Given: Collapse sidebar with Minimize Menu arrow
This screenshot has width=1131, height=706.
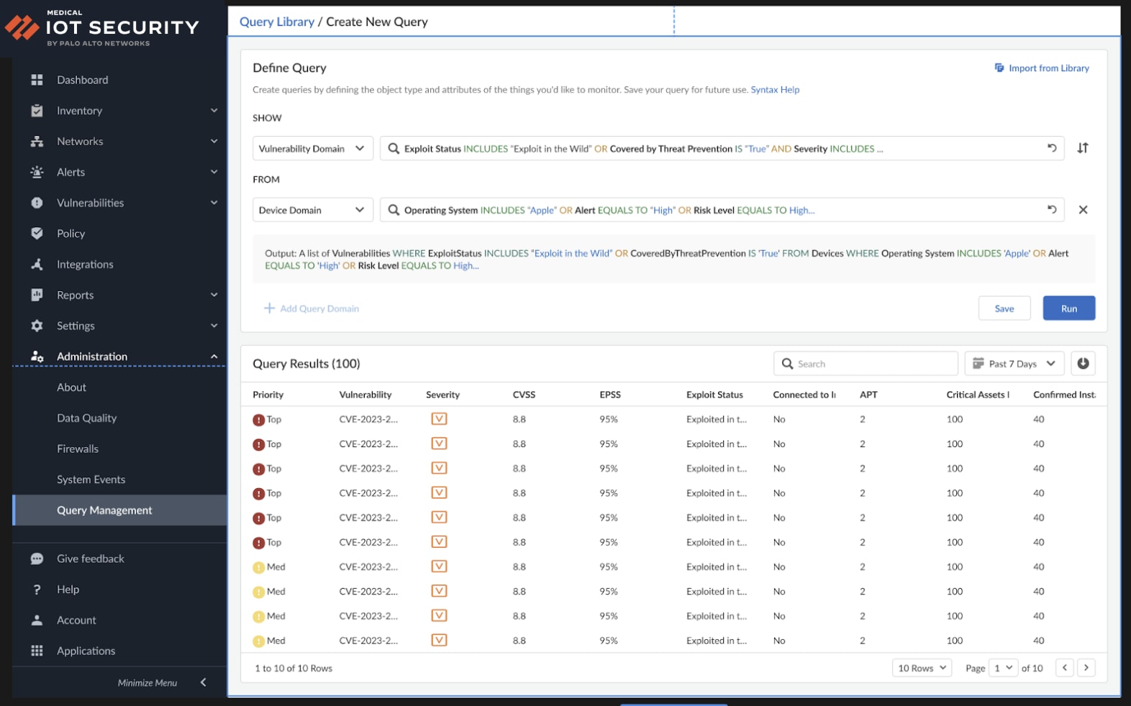Looking at the screenshot, I should coord(203,682).
